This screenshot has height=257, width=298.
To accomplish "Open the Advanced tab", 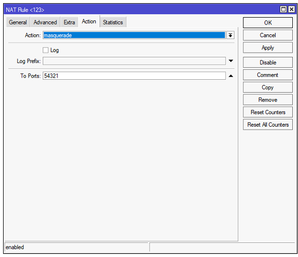I will click(45, 22).
